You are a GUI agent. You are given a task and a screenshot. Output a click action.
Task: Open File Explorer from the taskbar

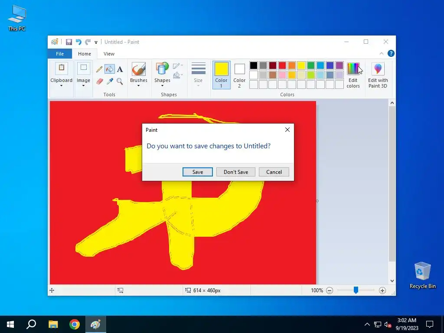pyautogui.click(x=53, y=324)
